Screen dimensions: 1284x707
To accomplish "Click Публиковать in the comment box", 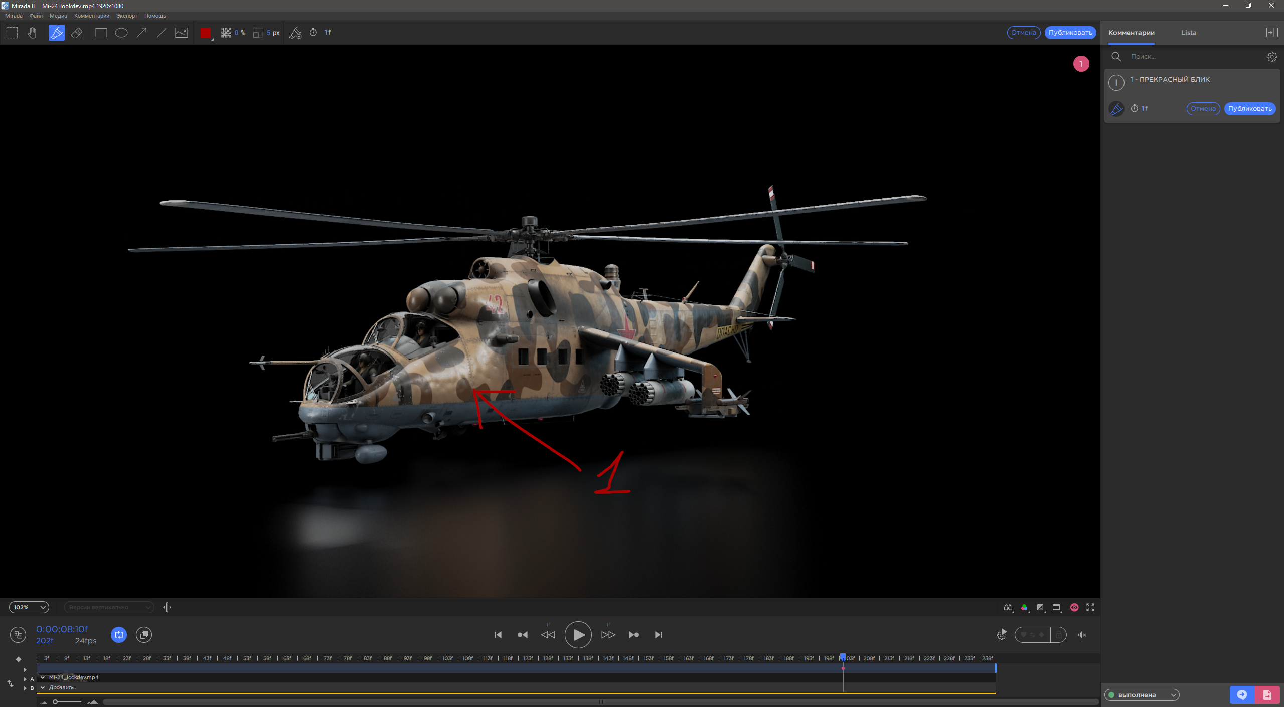I will click(1249, 109).
